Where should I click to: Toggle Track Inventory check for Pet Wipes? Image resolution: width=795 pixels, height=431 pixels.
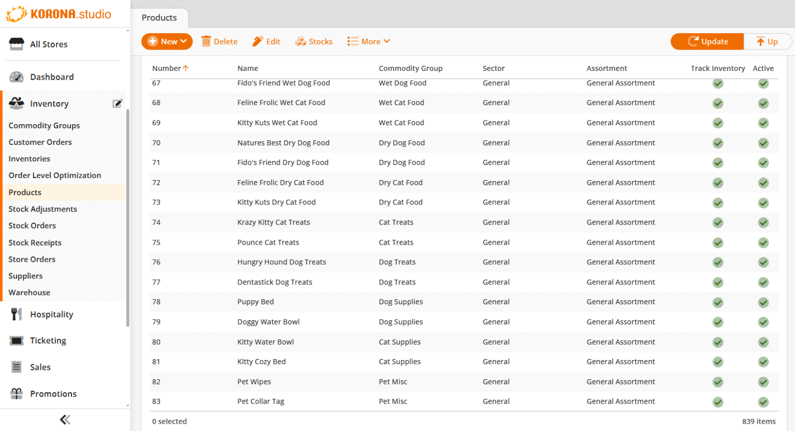(x=718, y=382)
